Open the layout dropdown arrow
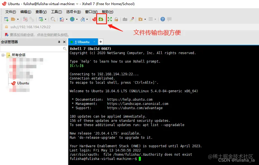 point(155,19)
